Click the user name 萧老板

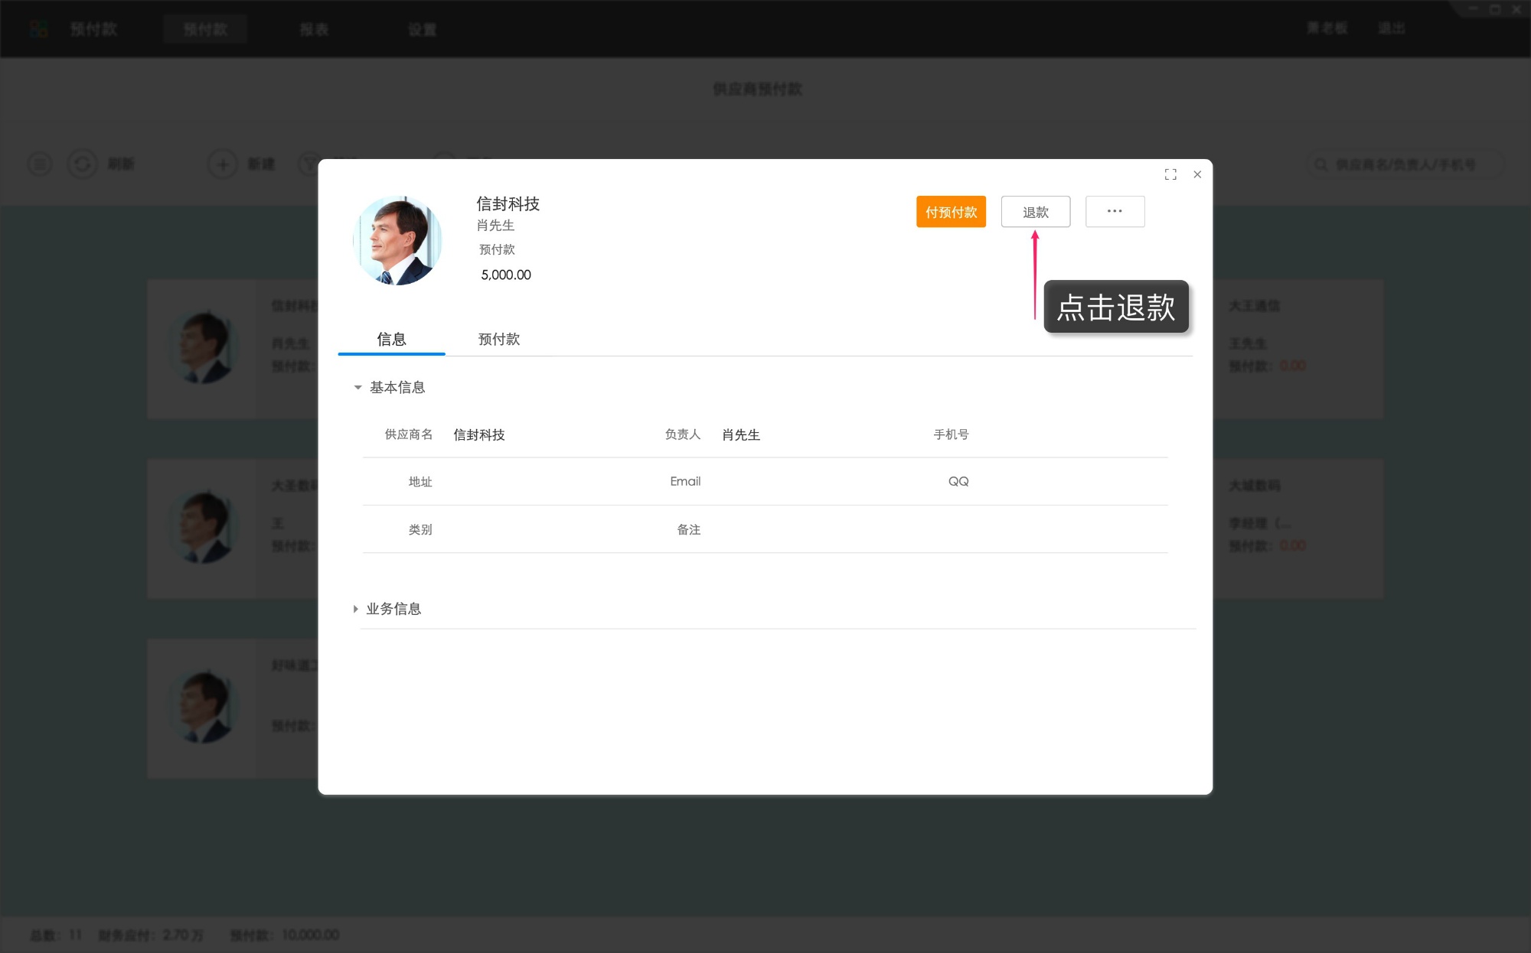click(1326, 28)
